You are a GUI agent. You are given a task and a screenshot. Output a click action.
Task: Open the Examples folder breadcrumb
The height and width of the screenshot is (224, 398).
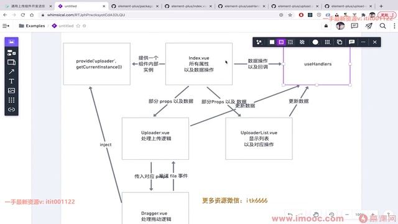tap(32, 26)
